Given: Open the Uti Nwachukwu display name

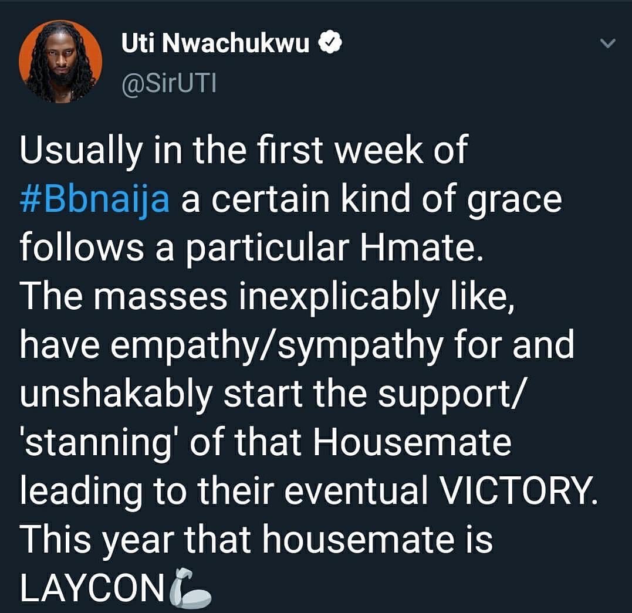Looking at the screenshot, I should tap(215, 43).
